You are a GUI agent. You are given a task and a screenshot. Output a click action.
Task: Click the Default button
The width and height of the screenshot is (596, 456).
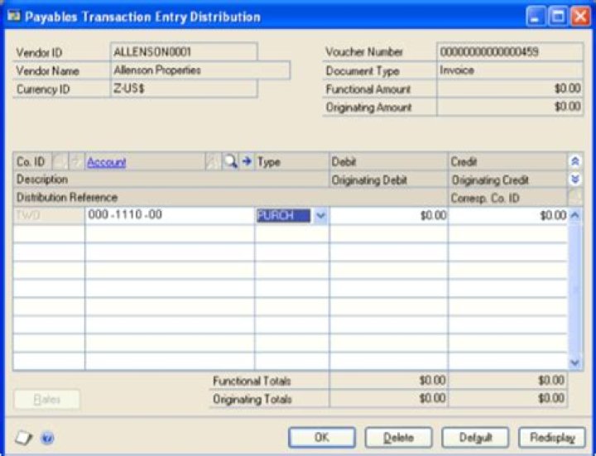(x=475, y=437)
